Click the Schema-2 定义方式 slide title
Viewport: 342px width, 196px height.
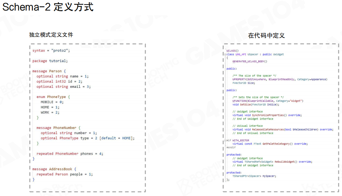pos(48,7)
